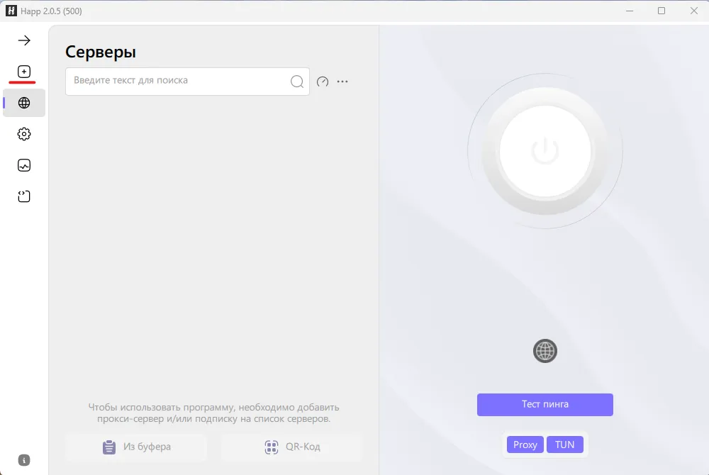Image resolution: width=709 pixels, height=475 pixels.
Task: Click the add server plus icon
Action: pos(24,72)
